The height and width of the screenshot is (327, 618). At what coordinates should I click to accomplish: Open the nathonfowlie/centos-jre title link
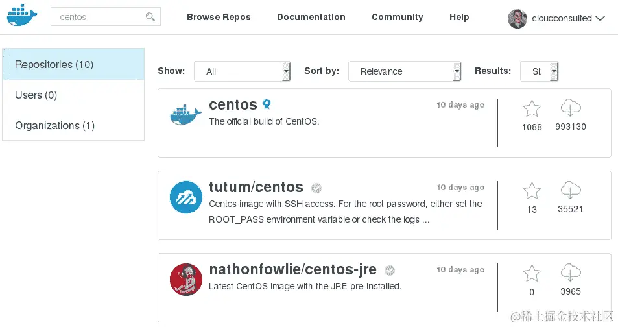coord(293,269)
